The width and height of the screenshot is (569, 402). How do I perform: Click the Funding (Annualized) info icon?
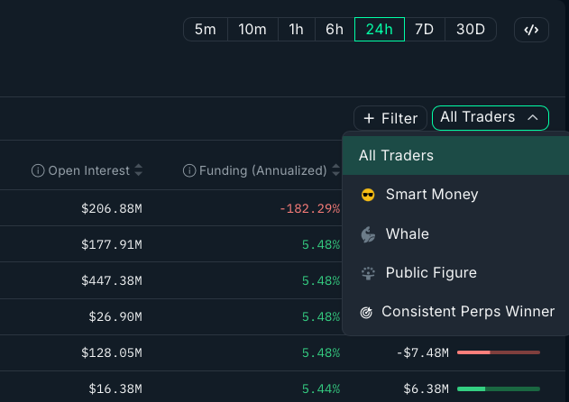[189, 170]
